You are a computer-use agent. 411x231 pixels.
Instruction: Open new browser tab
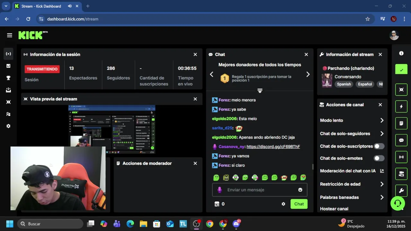[88, 6]
